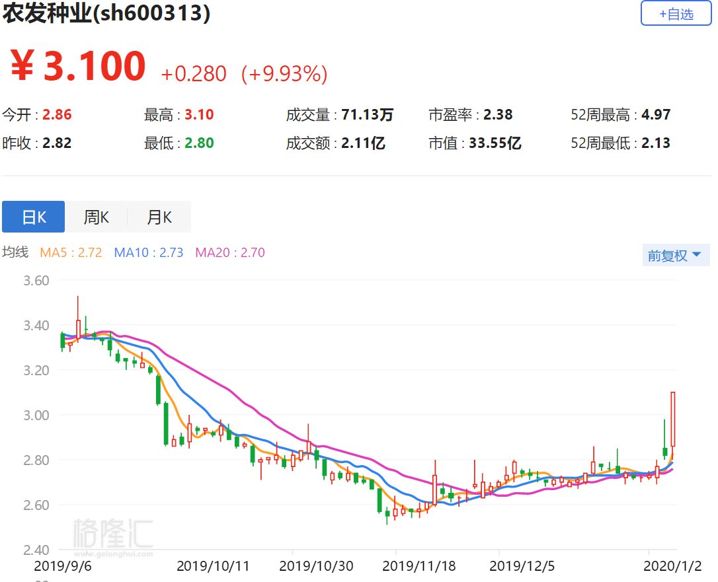Click the 市值 value 33.55亿

coord(495,143)
